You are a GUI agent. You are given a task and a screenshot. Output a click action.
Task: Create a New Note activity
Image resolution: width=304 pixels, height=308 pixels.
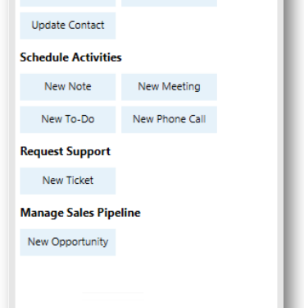pos(68,87)
